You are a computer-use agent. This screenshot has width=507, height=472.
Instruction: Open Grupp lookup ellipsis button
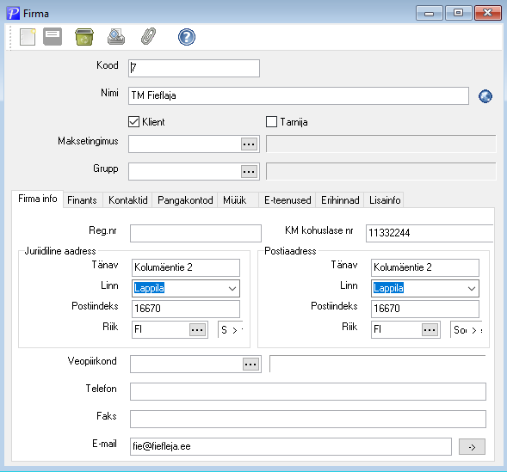point(249,171)
